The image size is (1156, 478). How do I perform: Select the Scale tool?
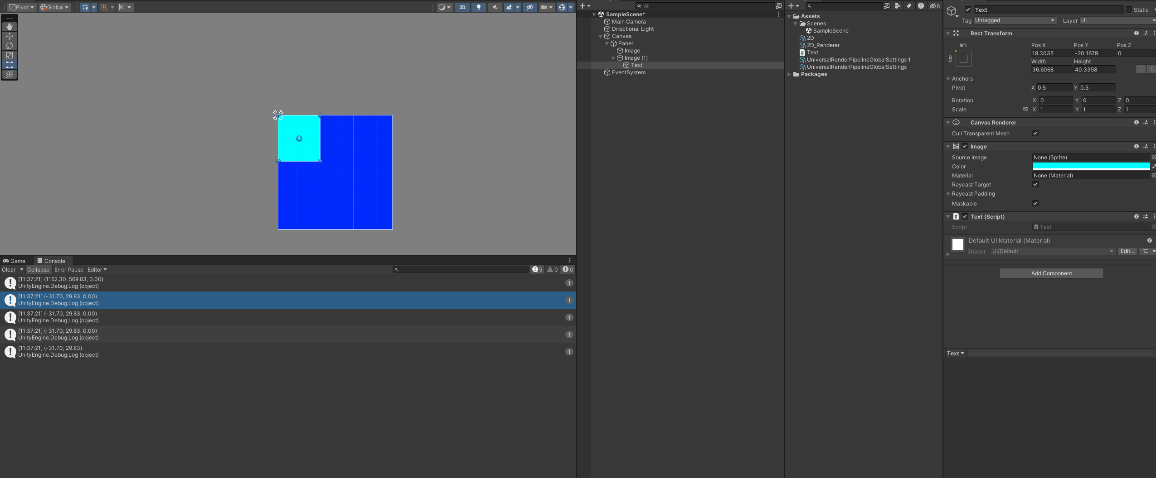click(x=9, y=55)
